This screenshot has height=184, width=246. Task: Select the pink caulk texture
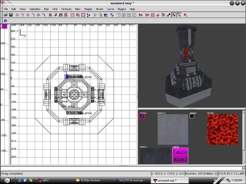pyautogui.click(x=180, y=156)
